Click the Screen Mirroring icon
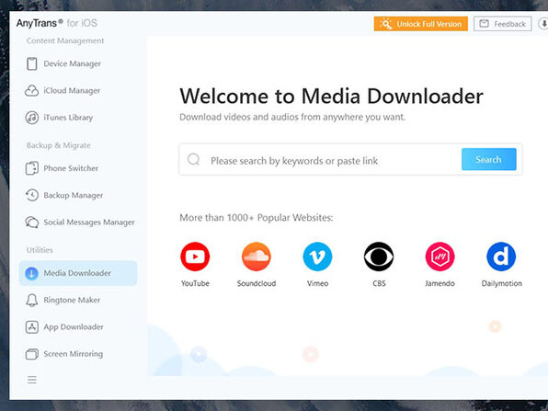Screen dimensions: 548x411 tap(32, 354)
